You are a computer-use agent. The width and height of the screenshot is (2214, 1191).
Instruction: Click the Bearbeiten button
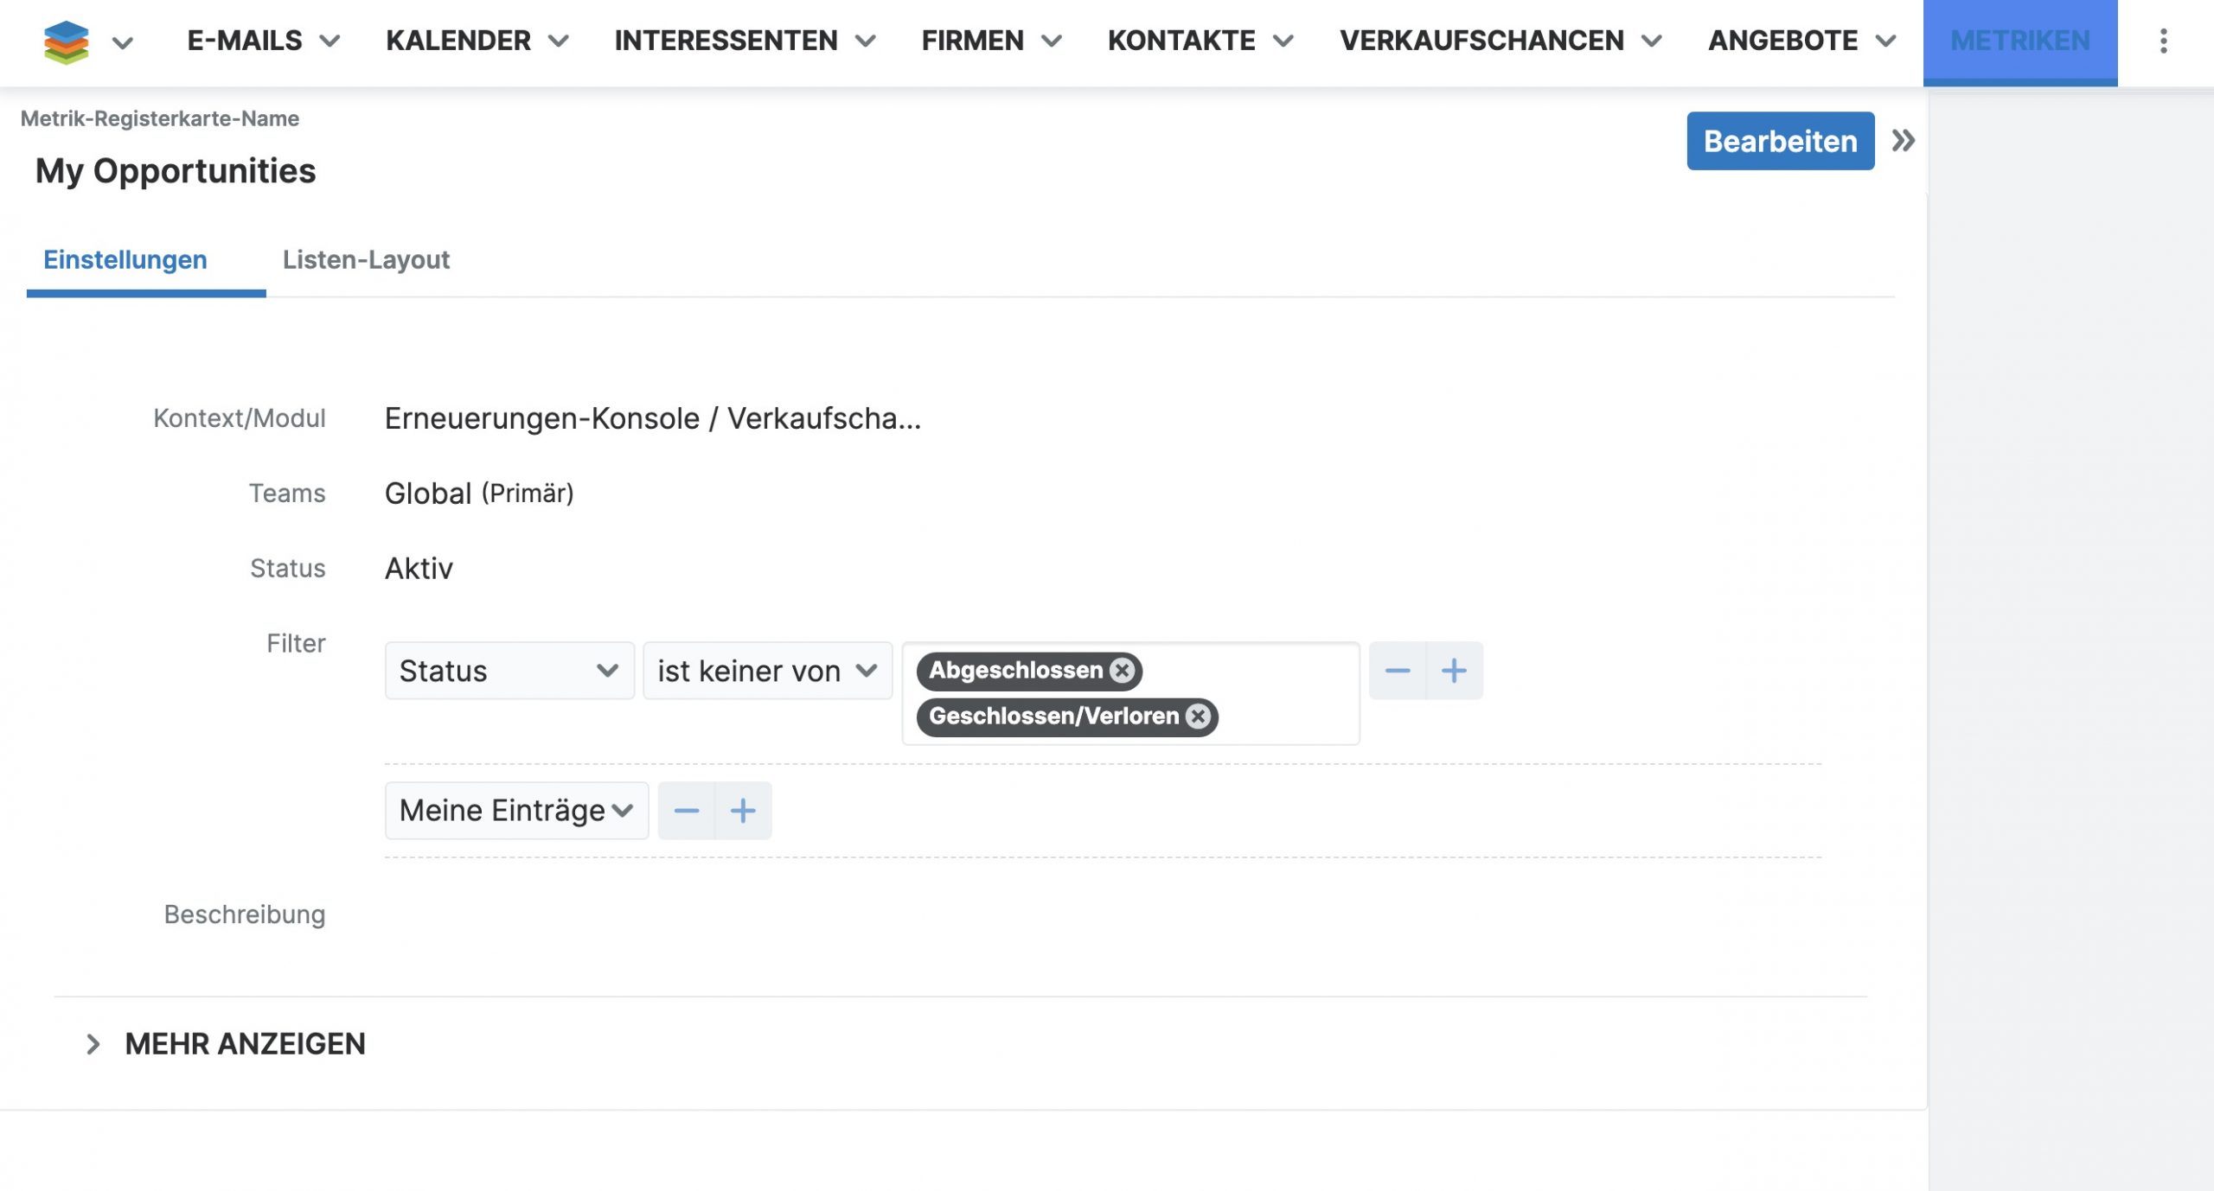[x=1780, y=141]
